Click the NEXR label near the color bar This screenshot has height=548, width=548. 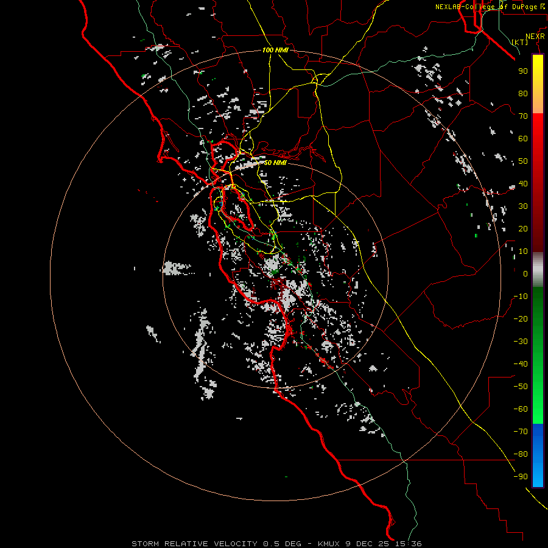tap(535, 37)
